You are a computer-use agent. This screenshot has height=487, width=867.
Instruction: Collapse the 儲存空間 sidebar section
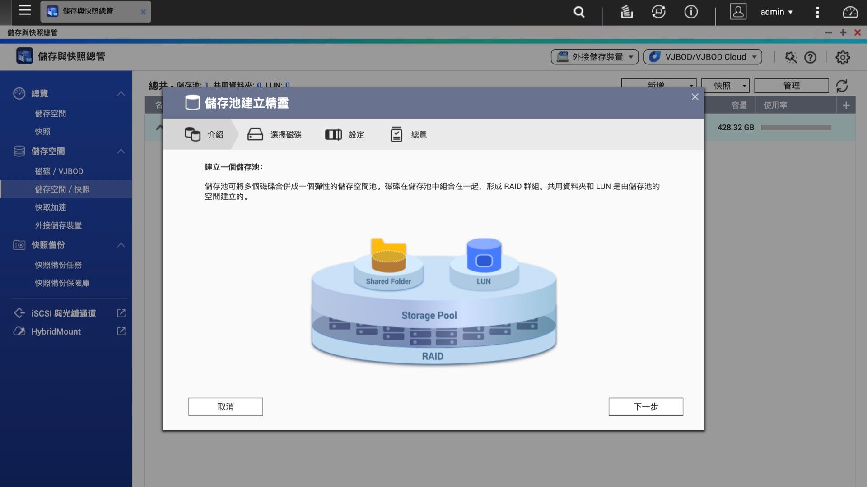pyautogui.click(x=121, y=151)
